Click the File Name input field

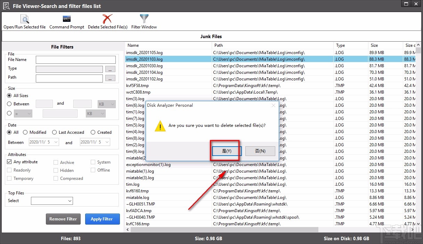[75, 59]
